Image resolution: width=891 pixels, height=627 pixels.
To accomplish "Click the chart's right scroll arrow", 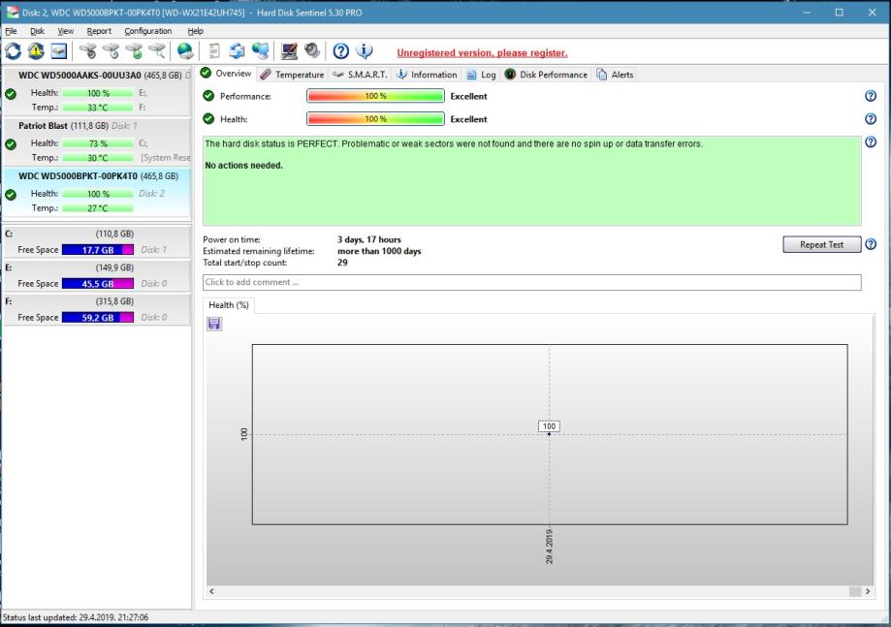I will [867, 591].
